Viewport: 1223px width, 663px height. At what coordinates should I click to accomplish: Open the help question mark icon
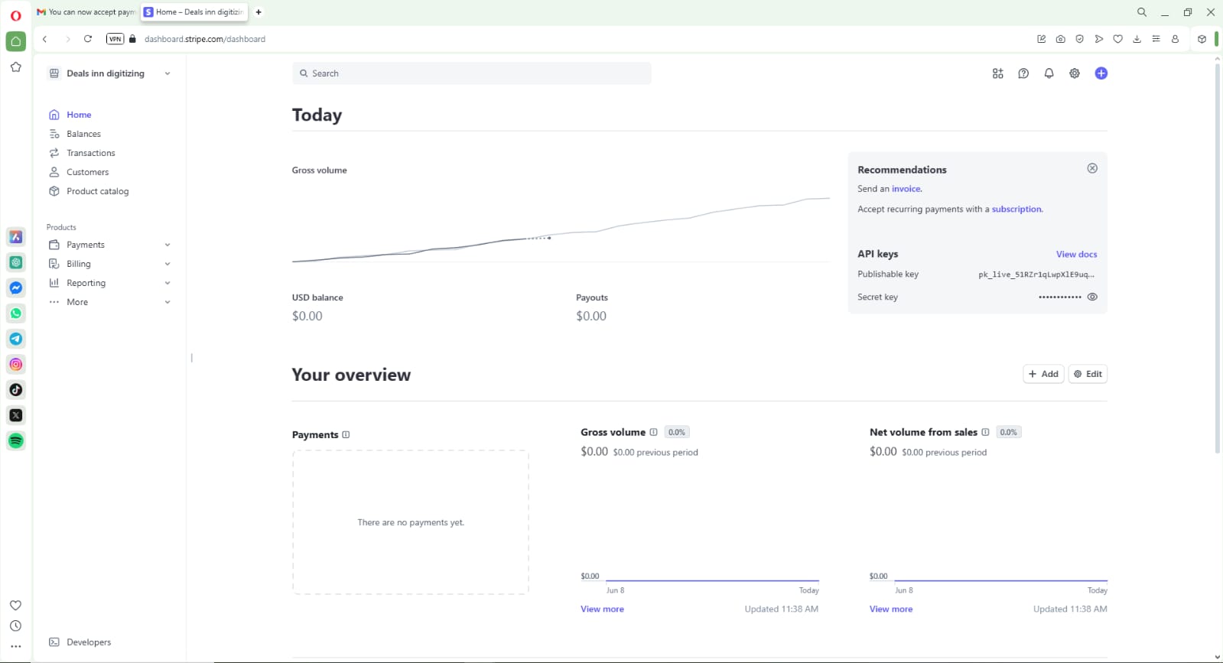pos(1023,73)
